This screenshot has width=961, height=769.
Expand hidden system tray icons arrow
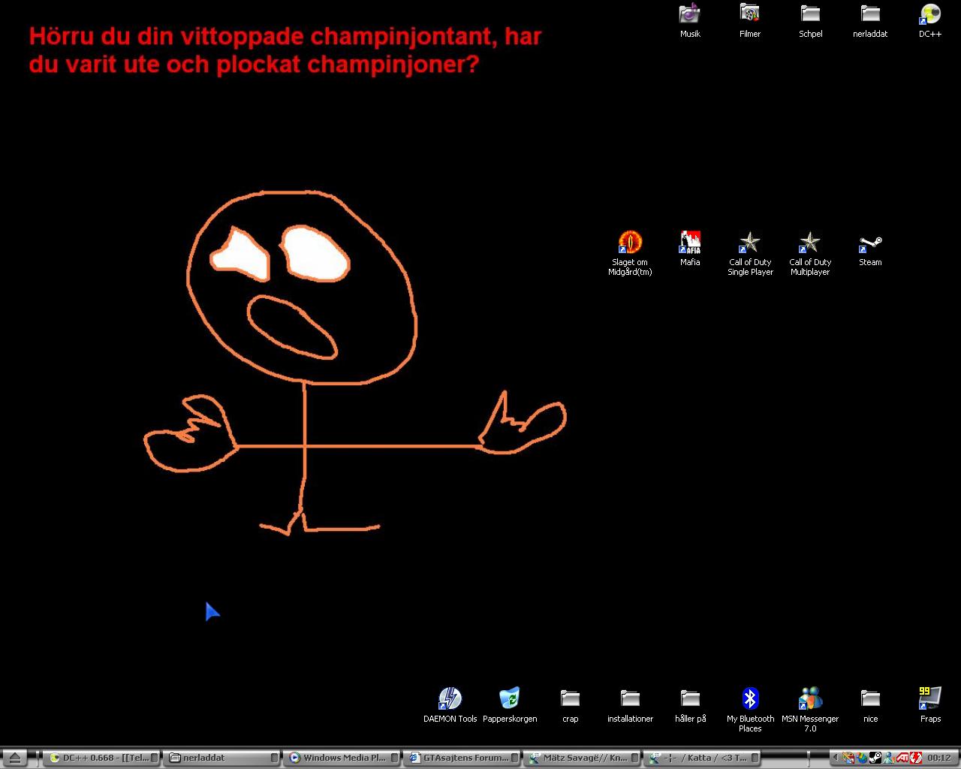pos(836,758)
